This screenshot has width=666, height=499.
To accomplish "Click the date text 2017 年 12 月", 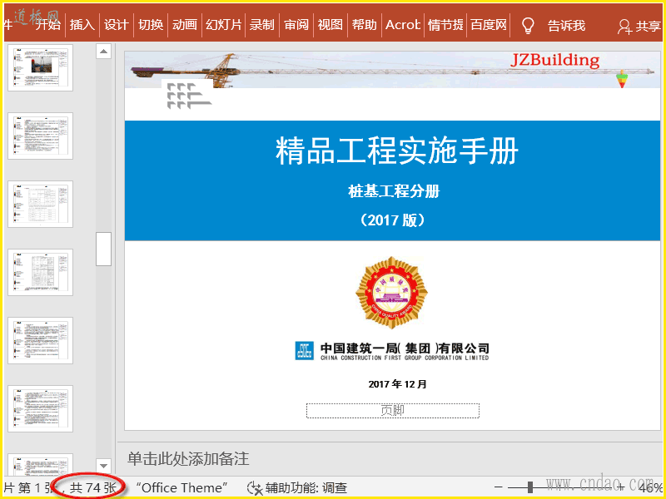I will click(x=398, y=384).
